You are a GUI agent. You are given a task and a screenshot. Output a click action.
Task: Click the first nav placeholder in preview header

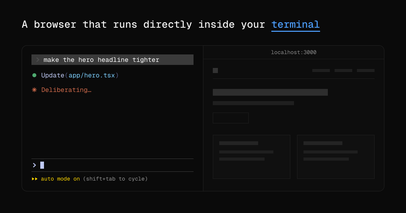(x=321, y=70)
